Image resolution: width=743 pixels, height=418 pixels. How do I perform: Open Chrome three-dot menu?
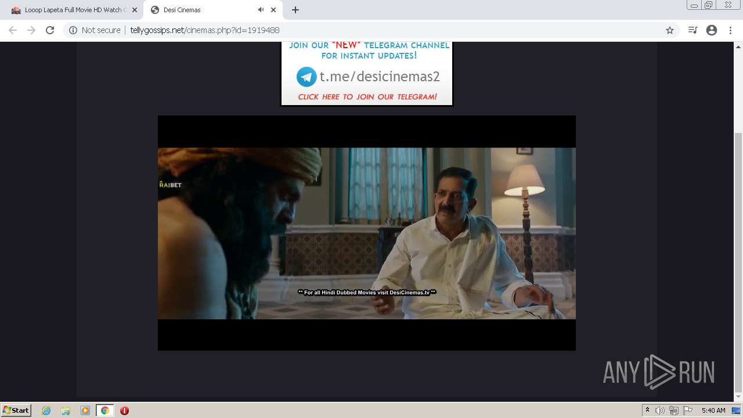point(730,30)
